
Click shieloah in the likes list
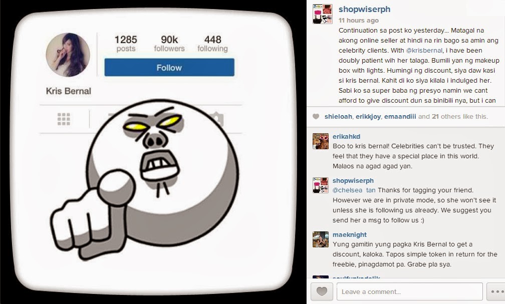coord(338,117)
